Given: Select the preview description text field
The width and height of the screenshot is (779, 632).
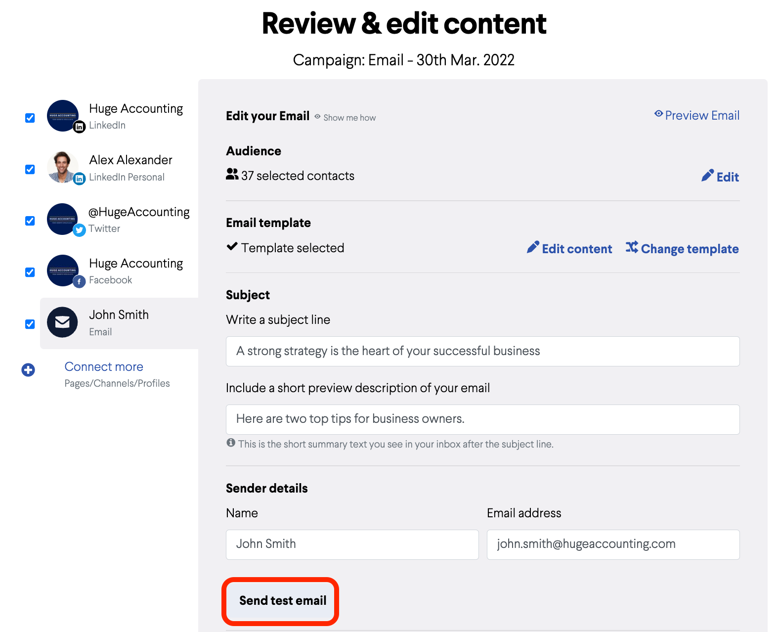Looking at the screenshot, I should coord(482,419).
